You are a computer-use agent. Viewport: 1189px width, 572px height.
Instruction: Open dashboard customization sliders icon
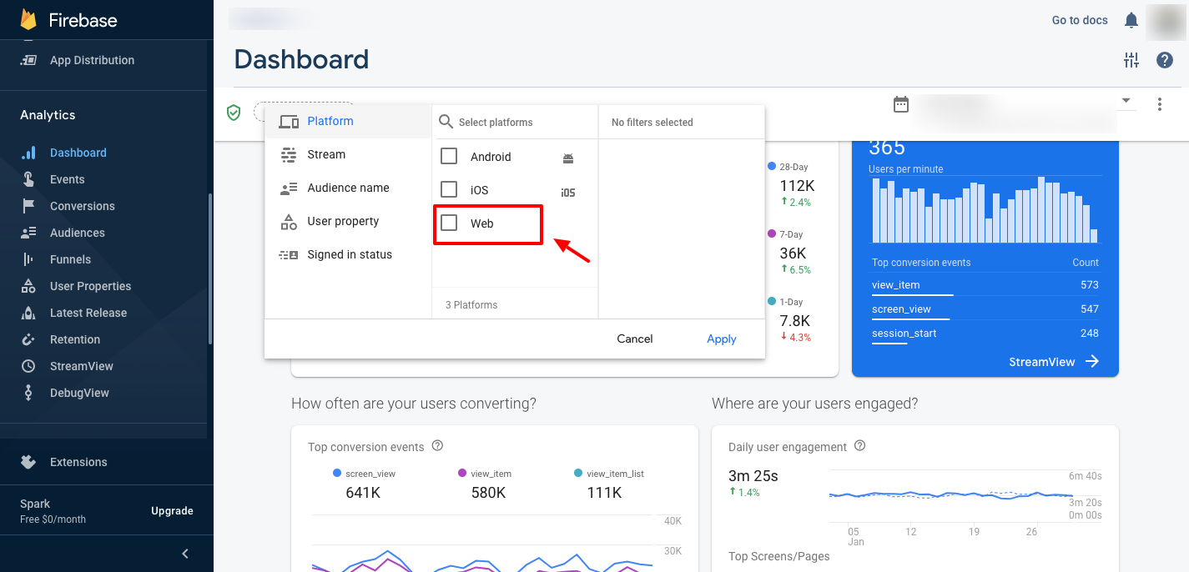pyautogui.click(x=1131, y=60)
